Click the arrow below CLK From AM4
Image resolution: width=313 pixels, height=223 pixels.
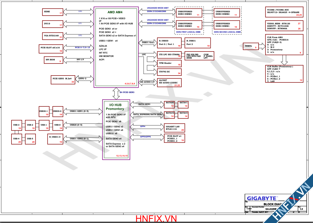pos(284,60)
